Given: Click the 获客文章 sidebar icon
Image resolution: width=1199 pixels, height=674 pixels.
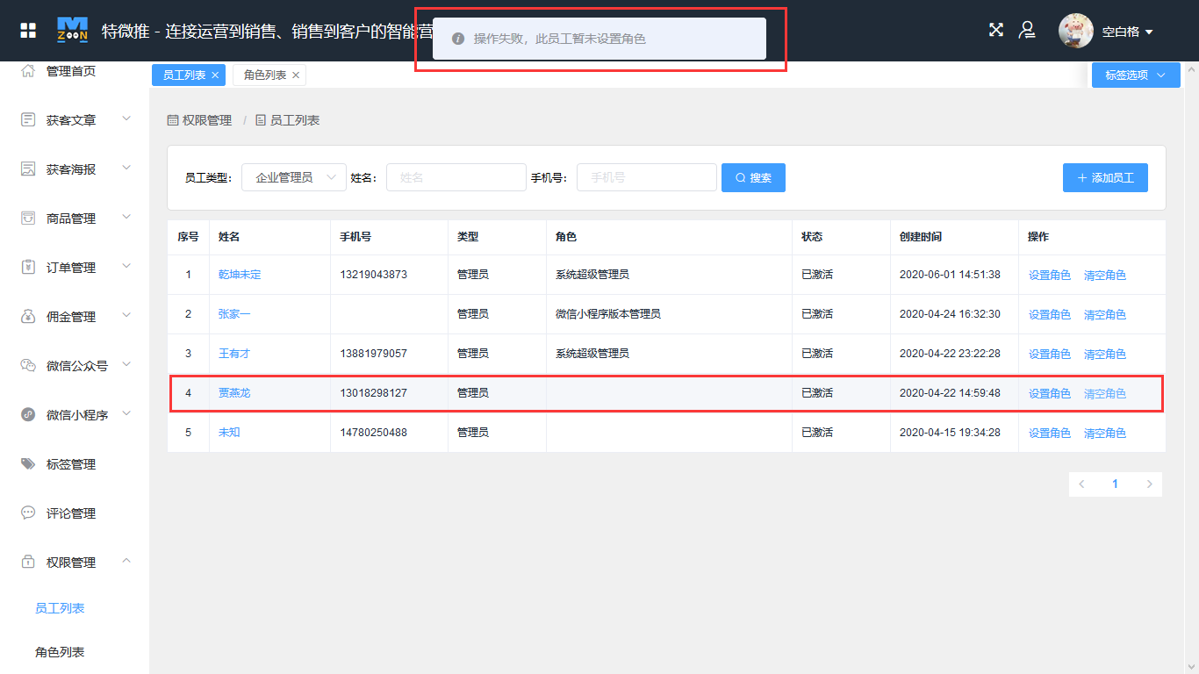Looking at the screenshot, I should point(28,119).
